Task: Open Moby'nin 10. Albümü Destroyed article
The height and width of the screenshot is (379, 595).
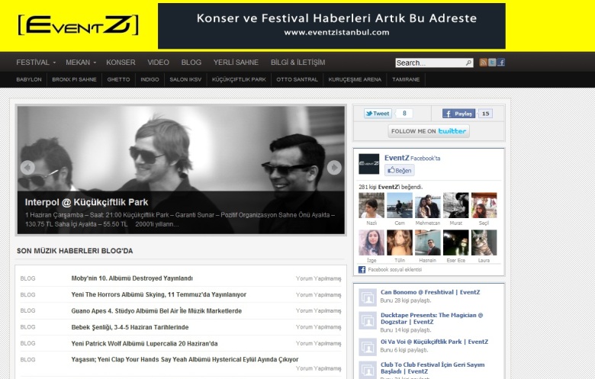Action: [132, 278]
